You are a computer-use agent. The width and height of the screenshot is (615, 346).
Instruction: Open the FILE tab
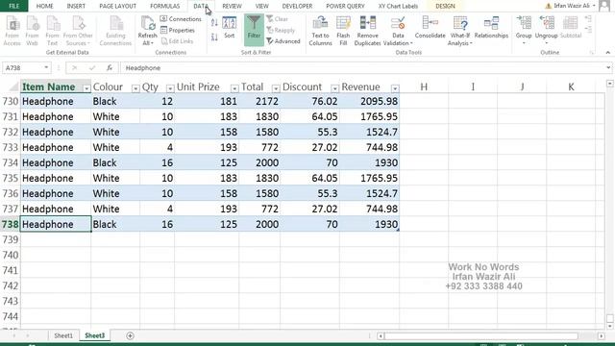pos(13,6)
